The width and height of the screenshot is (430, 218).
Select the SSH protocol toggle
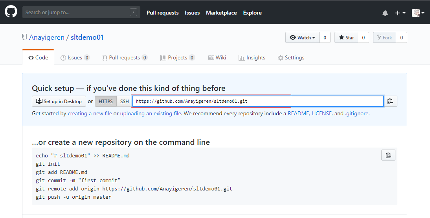pos(124,101)
